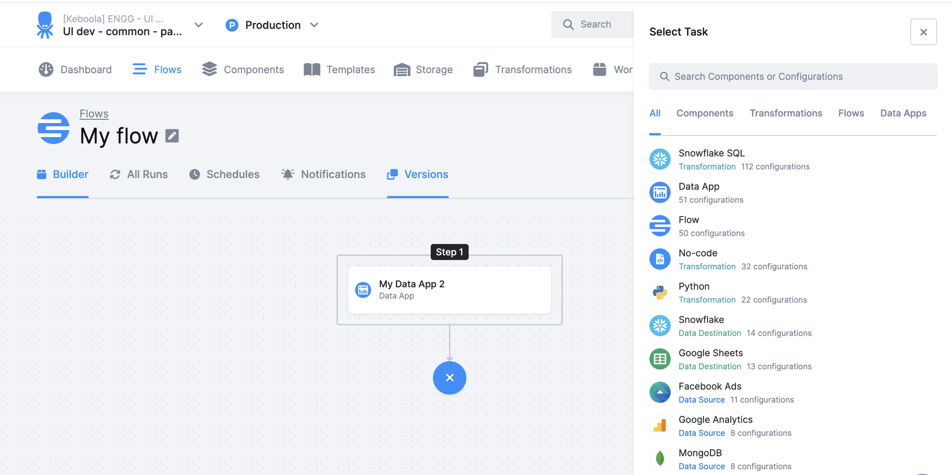Select the Facebook Ads source icon
This screenshot has width=951, height=475.
click(x=660, y=392)
